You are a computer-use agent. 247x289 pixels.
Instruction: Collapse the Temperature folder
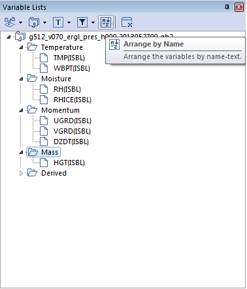click(x=21, y=47)
